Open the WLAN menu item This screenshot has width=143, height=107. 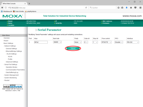point(10,57)
